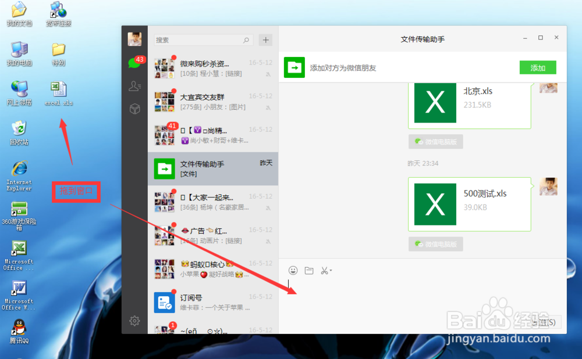Open WeChat settings gear icon
This screenshot has height=359, width=582.
tap(134, 321)
